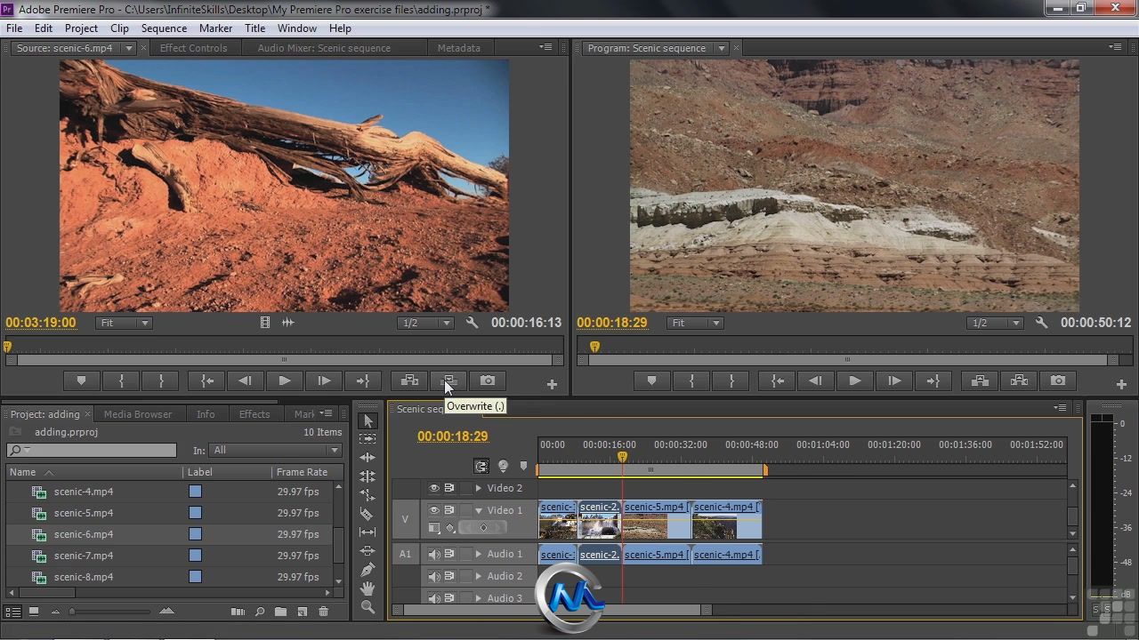Add marker in Source monitor

pyautogui.click(x=81, y=380)
